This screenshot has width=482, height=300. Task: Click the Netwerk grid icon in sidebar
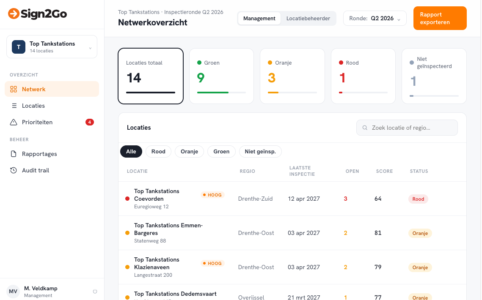point(14,89)
